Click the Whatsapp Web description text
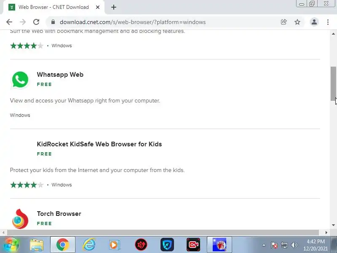The height and width of the screenshot is (253, 337). coord(85,100)
